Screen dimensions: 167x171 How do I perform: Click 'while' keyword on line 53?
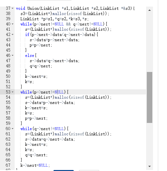tap(26, 92)
